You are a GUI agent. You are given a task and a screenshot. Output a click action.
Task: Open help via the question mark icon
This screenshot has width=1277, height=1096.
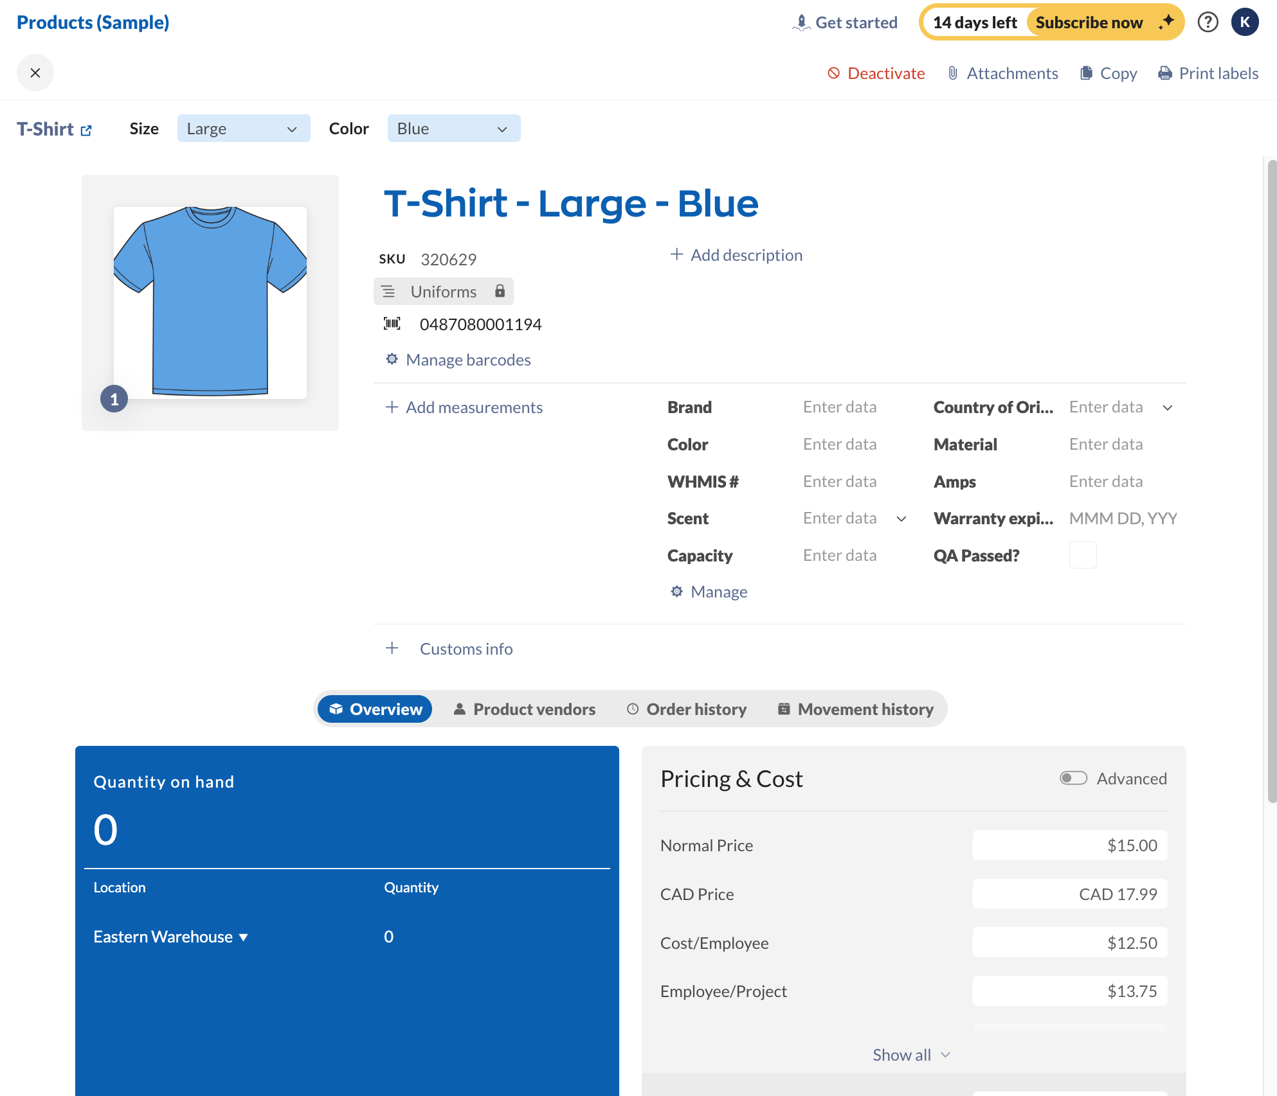click(1208, 22)
